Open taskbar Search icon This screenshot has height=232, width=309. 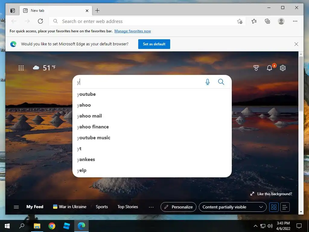(22, 226)
